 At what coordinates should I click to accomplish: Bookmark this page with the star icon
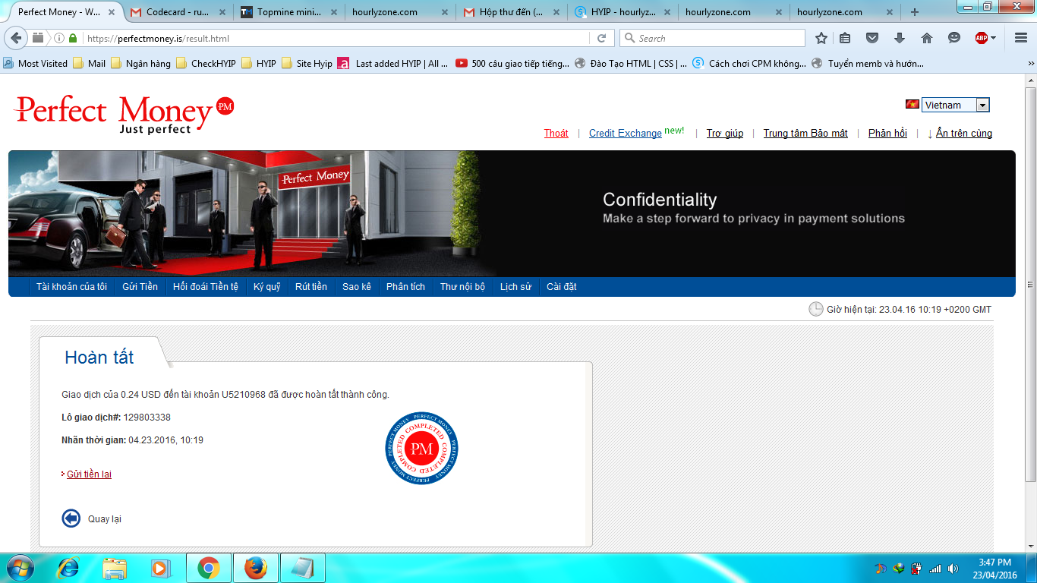tap(821, 38)
